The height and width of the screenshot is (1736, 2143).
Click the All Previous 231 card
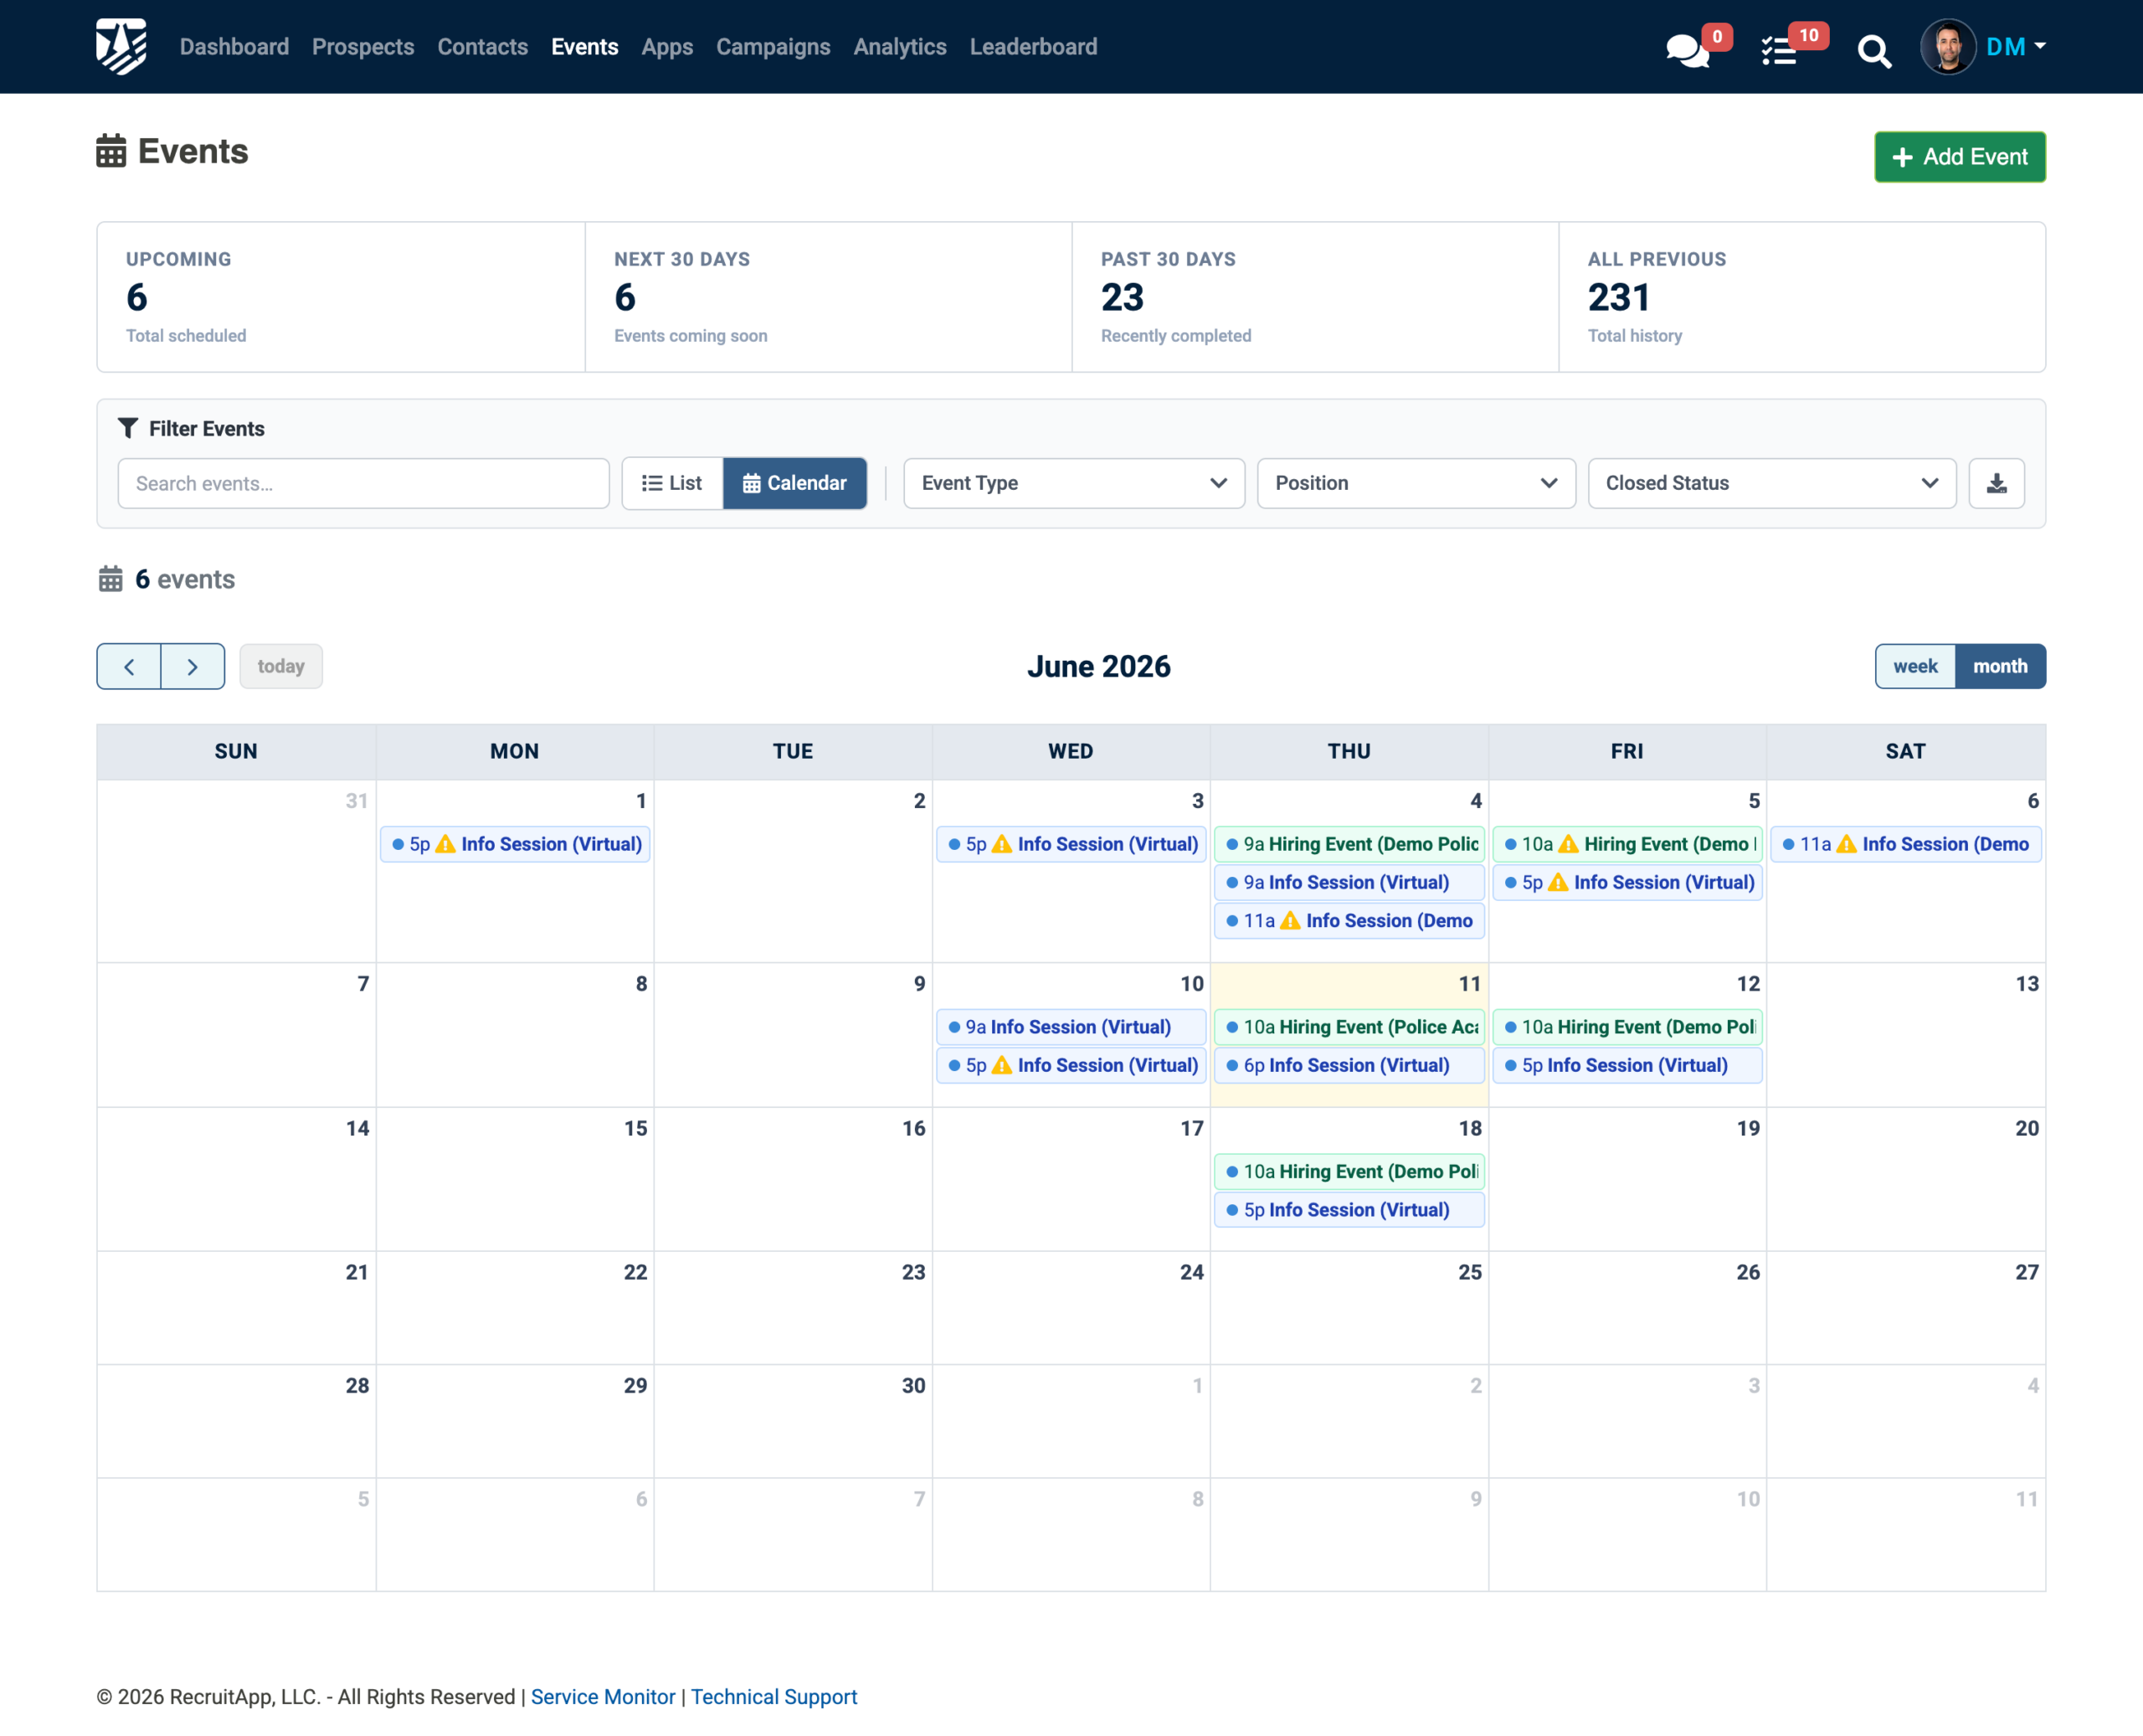1802,297
